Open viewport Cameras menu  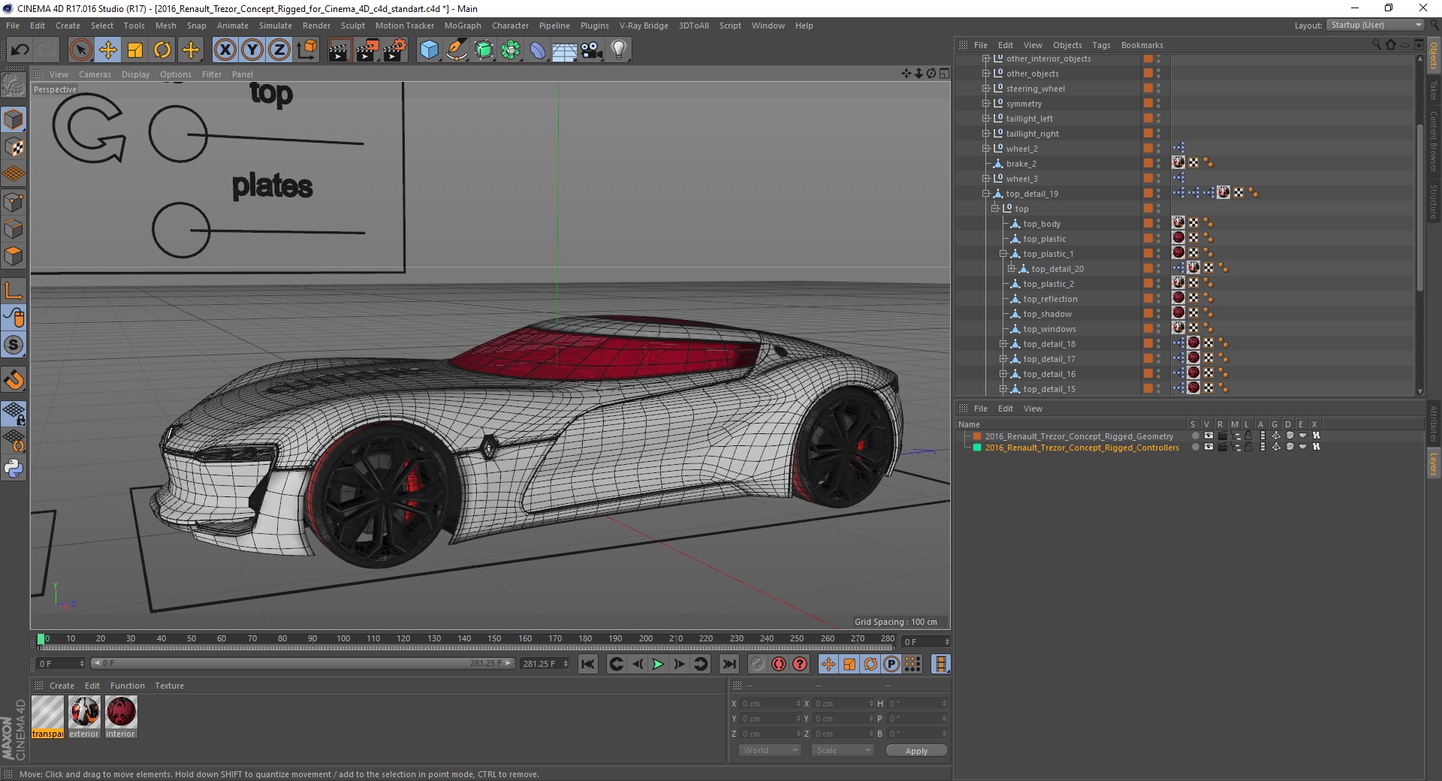tap(95, 74)
